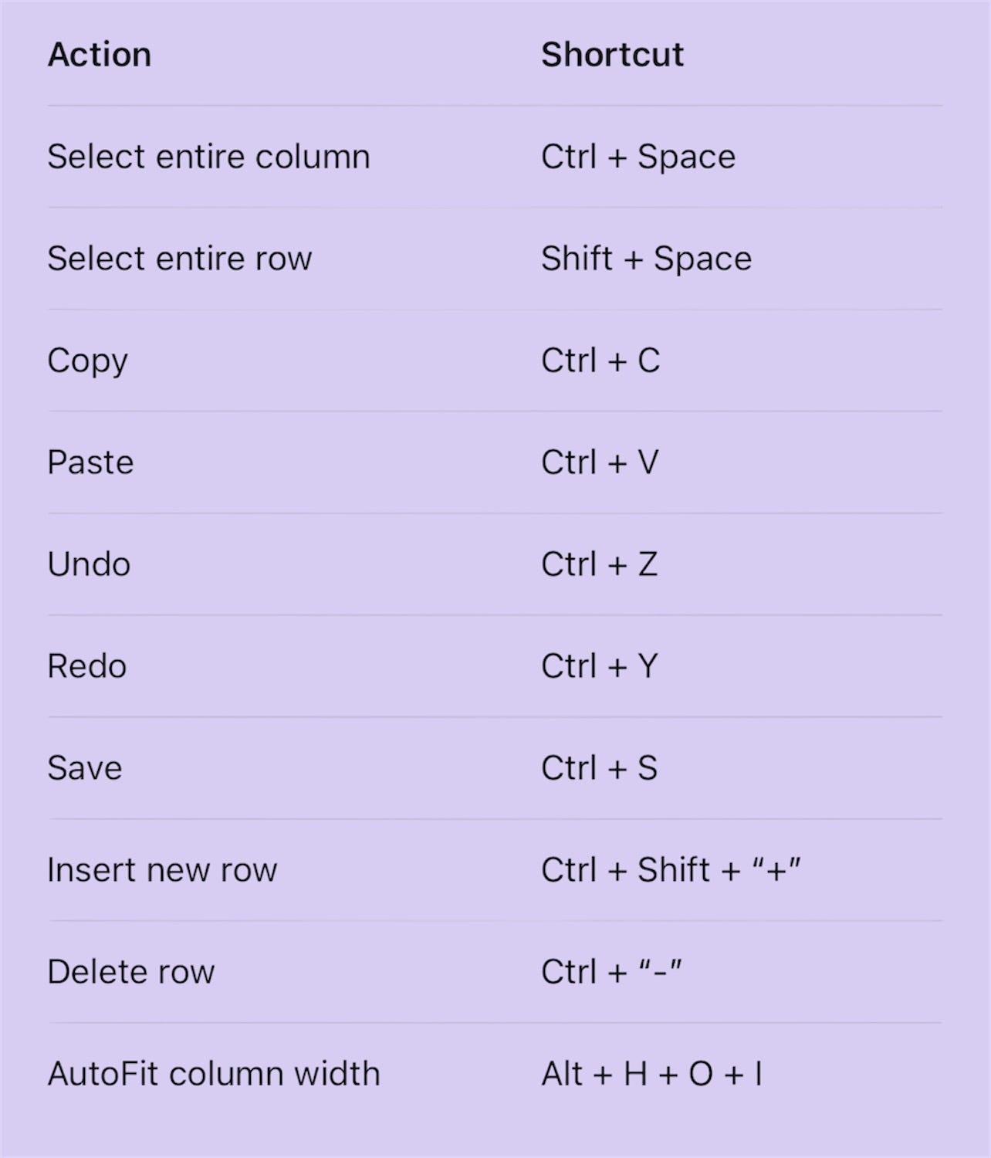Click the Ctrl + Y shortcut text

[x=600, y=666]
